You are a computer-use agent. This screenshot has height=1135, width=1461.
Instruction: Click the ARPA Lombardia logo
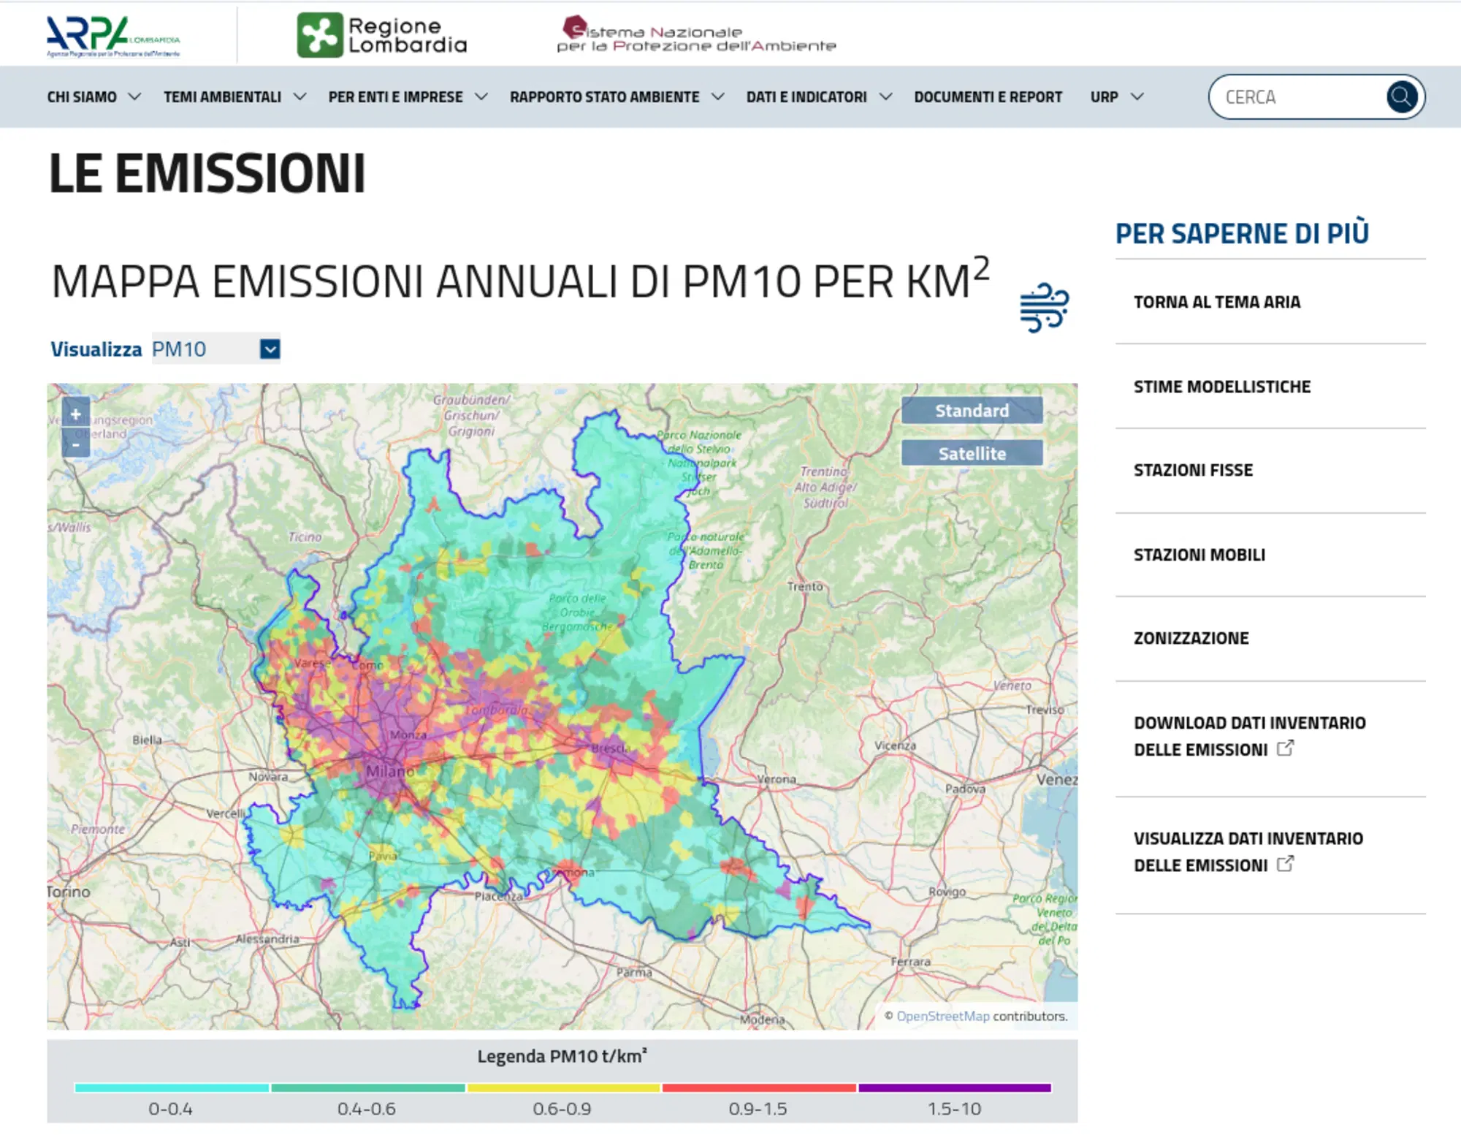click(113, 34)
